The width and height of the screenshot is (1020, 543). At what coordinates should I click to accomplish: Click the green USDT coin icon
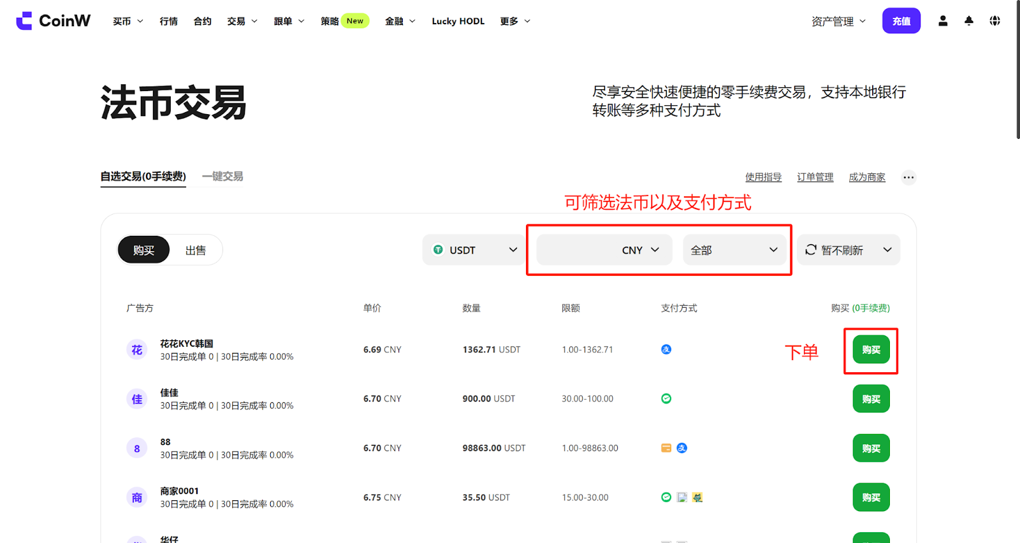438,250
